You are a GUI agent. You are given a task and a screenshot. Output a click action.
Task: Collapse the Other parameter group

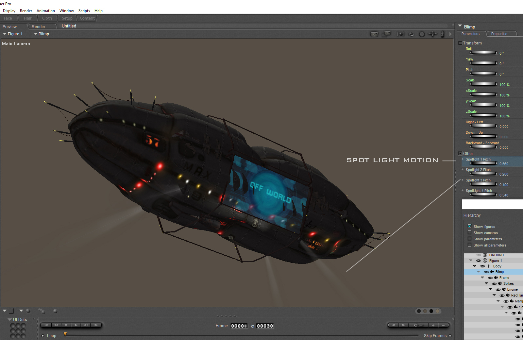click(x=460, y=153)
